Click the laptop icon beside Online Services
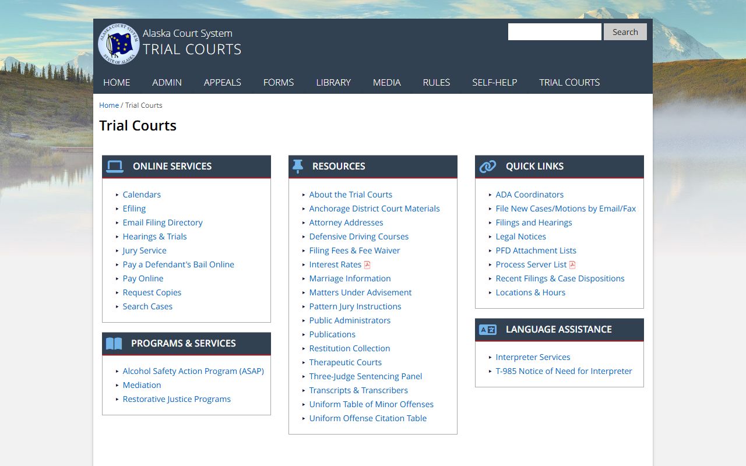 (115, 167)
